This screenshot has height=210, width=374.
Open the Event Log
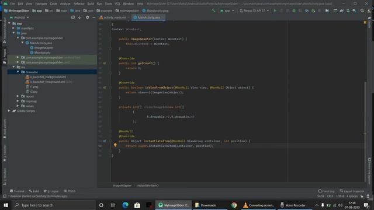[x=326, y=191]
